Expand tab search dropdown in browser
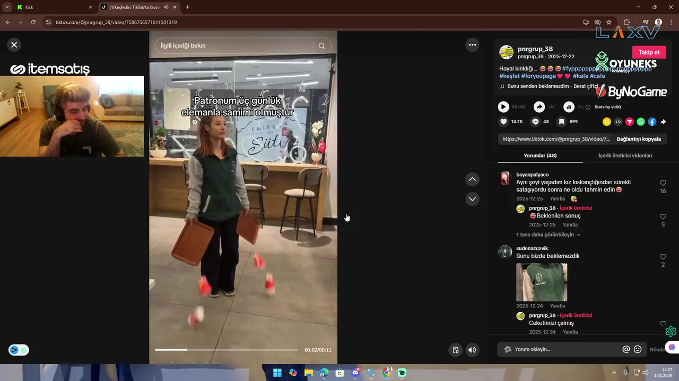This screenshot has height=381, width=679. pos(6,7)
